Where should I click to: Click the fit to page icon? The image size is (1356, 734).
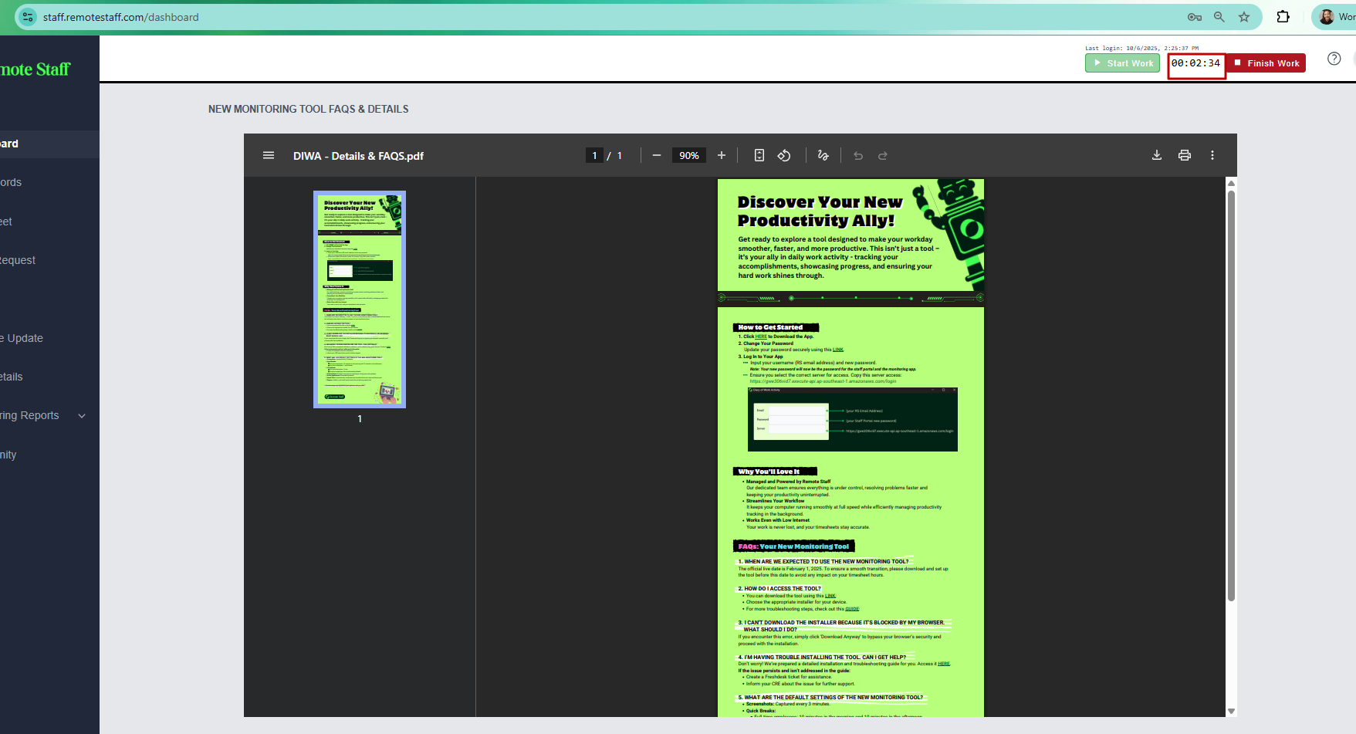coord(759,155)
